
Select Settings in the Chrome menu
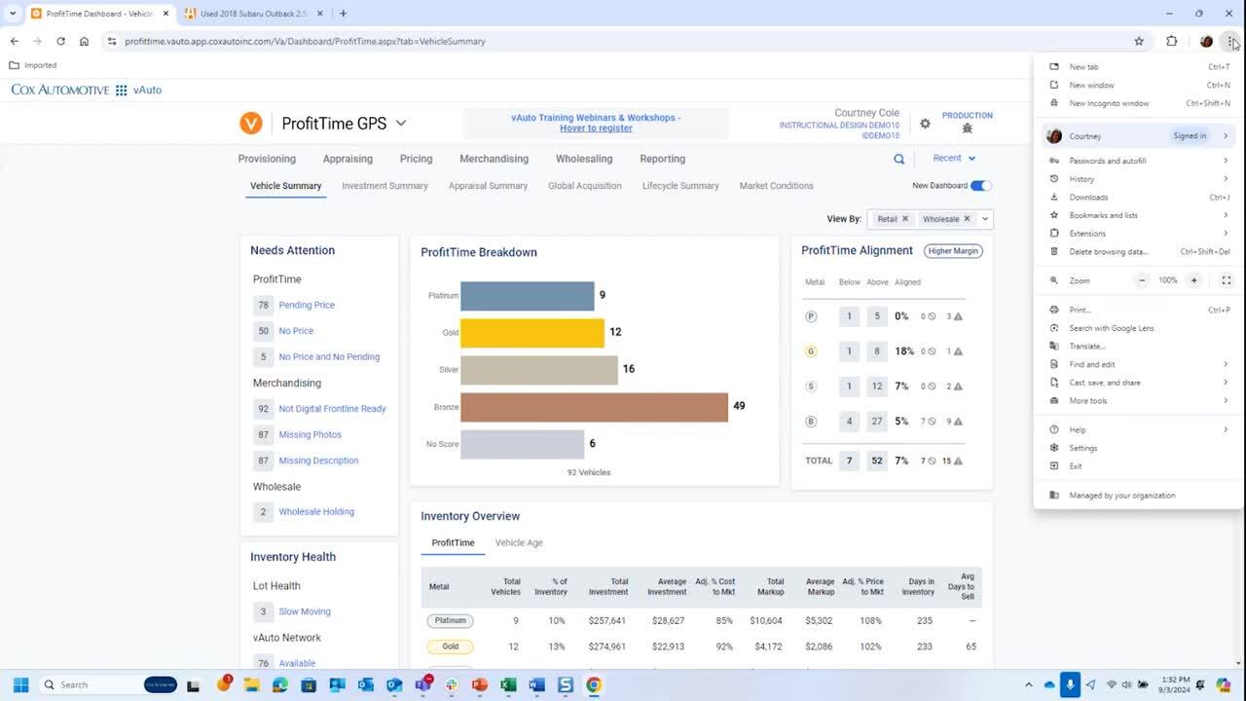pos(1082,448)
